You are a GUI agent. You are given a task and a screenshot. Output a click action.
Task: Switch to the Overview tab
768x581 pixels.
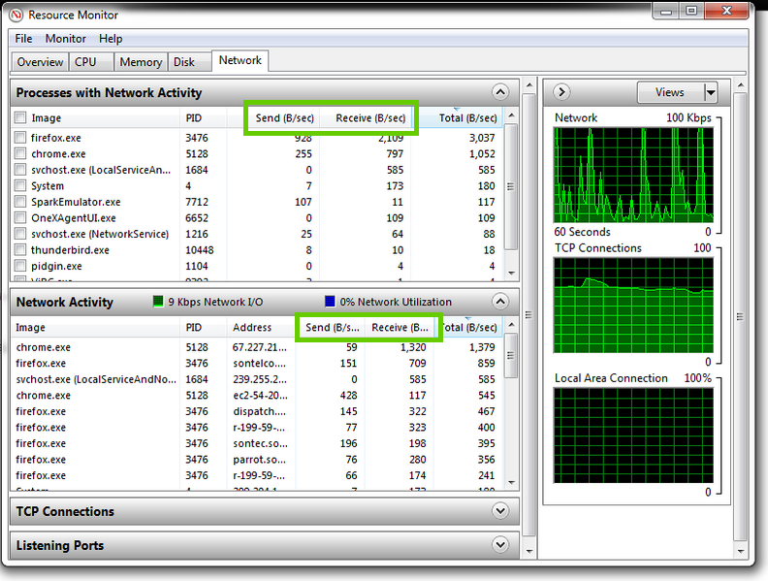click(x=40, y=62)
